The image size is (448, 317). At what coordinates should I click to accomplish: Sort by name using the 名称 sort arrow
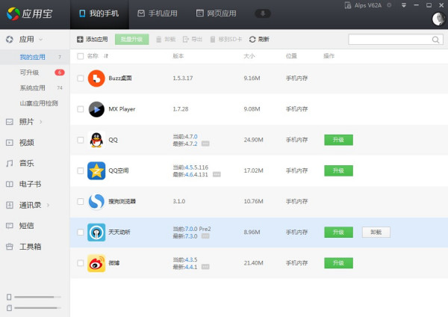coord(106,56)
